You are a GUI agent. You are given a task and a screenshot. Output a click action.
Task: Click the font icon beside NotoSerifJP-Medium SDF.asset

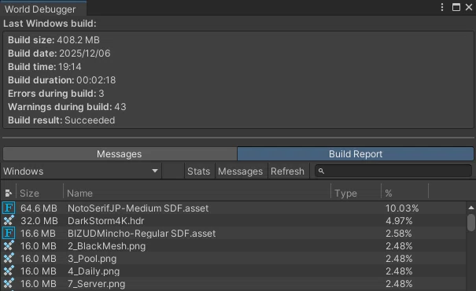point(9,208)
